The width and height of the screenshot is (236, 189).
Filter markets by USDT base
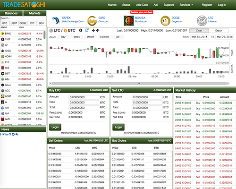(x=14, y=23)
